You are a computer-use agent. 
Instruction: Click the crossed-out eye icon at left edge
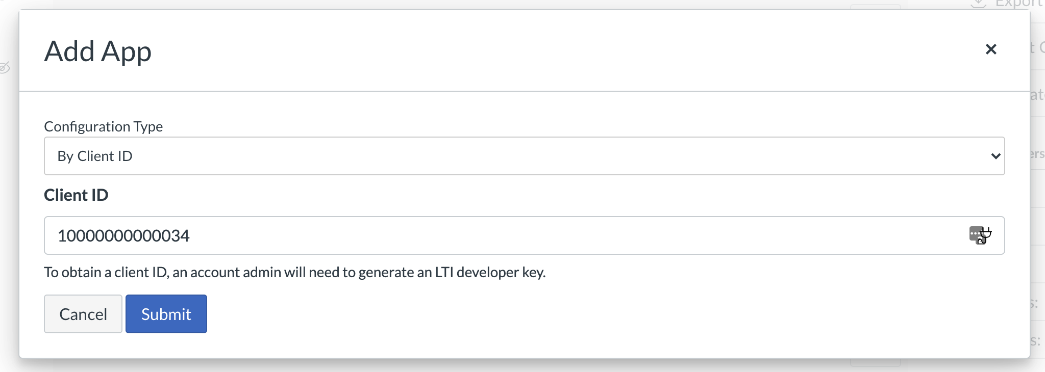coord(5,67)
